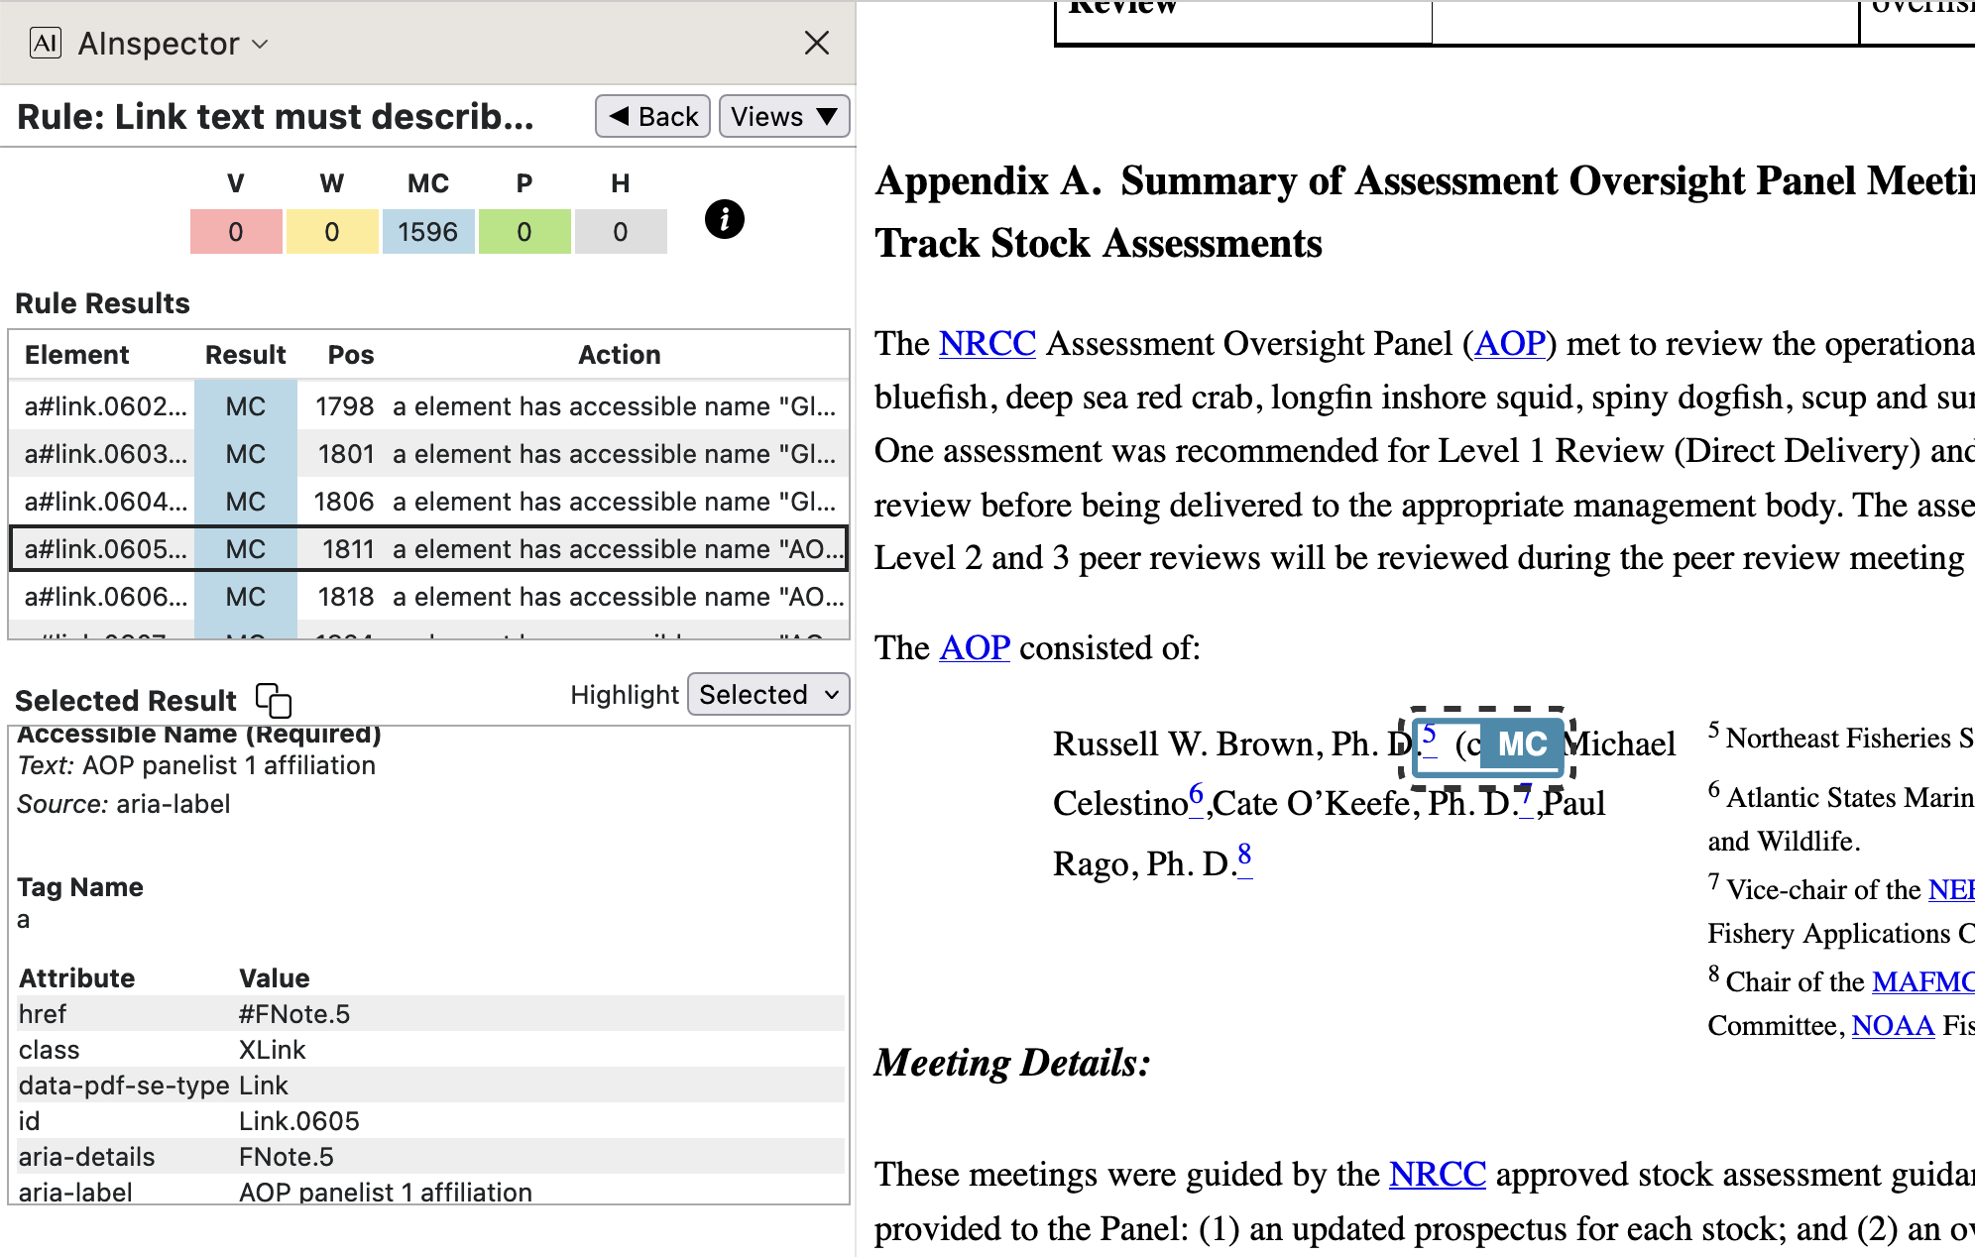The height and width of the screenshot is (1257, 1975).
Task: Click the Pos column header
Action: pos(351,355)
